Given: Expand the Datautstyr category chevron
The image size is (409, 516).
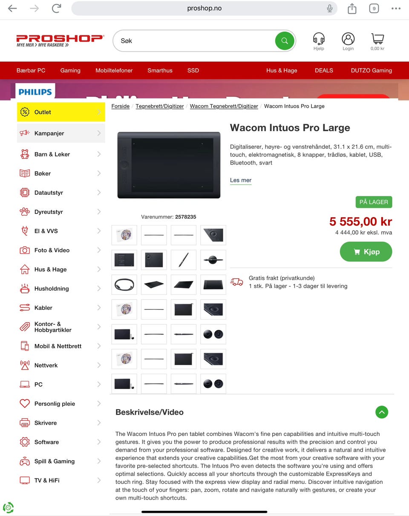Looking at the screenshot, I should click(99, 193).
